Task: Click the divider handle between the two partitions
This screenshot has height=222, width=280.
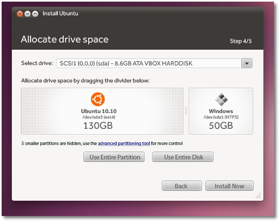Action: 186,111
